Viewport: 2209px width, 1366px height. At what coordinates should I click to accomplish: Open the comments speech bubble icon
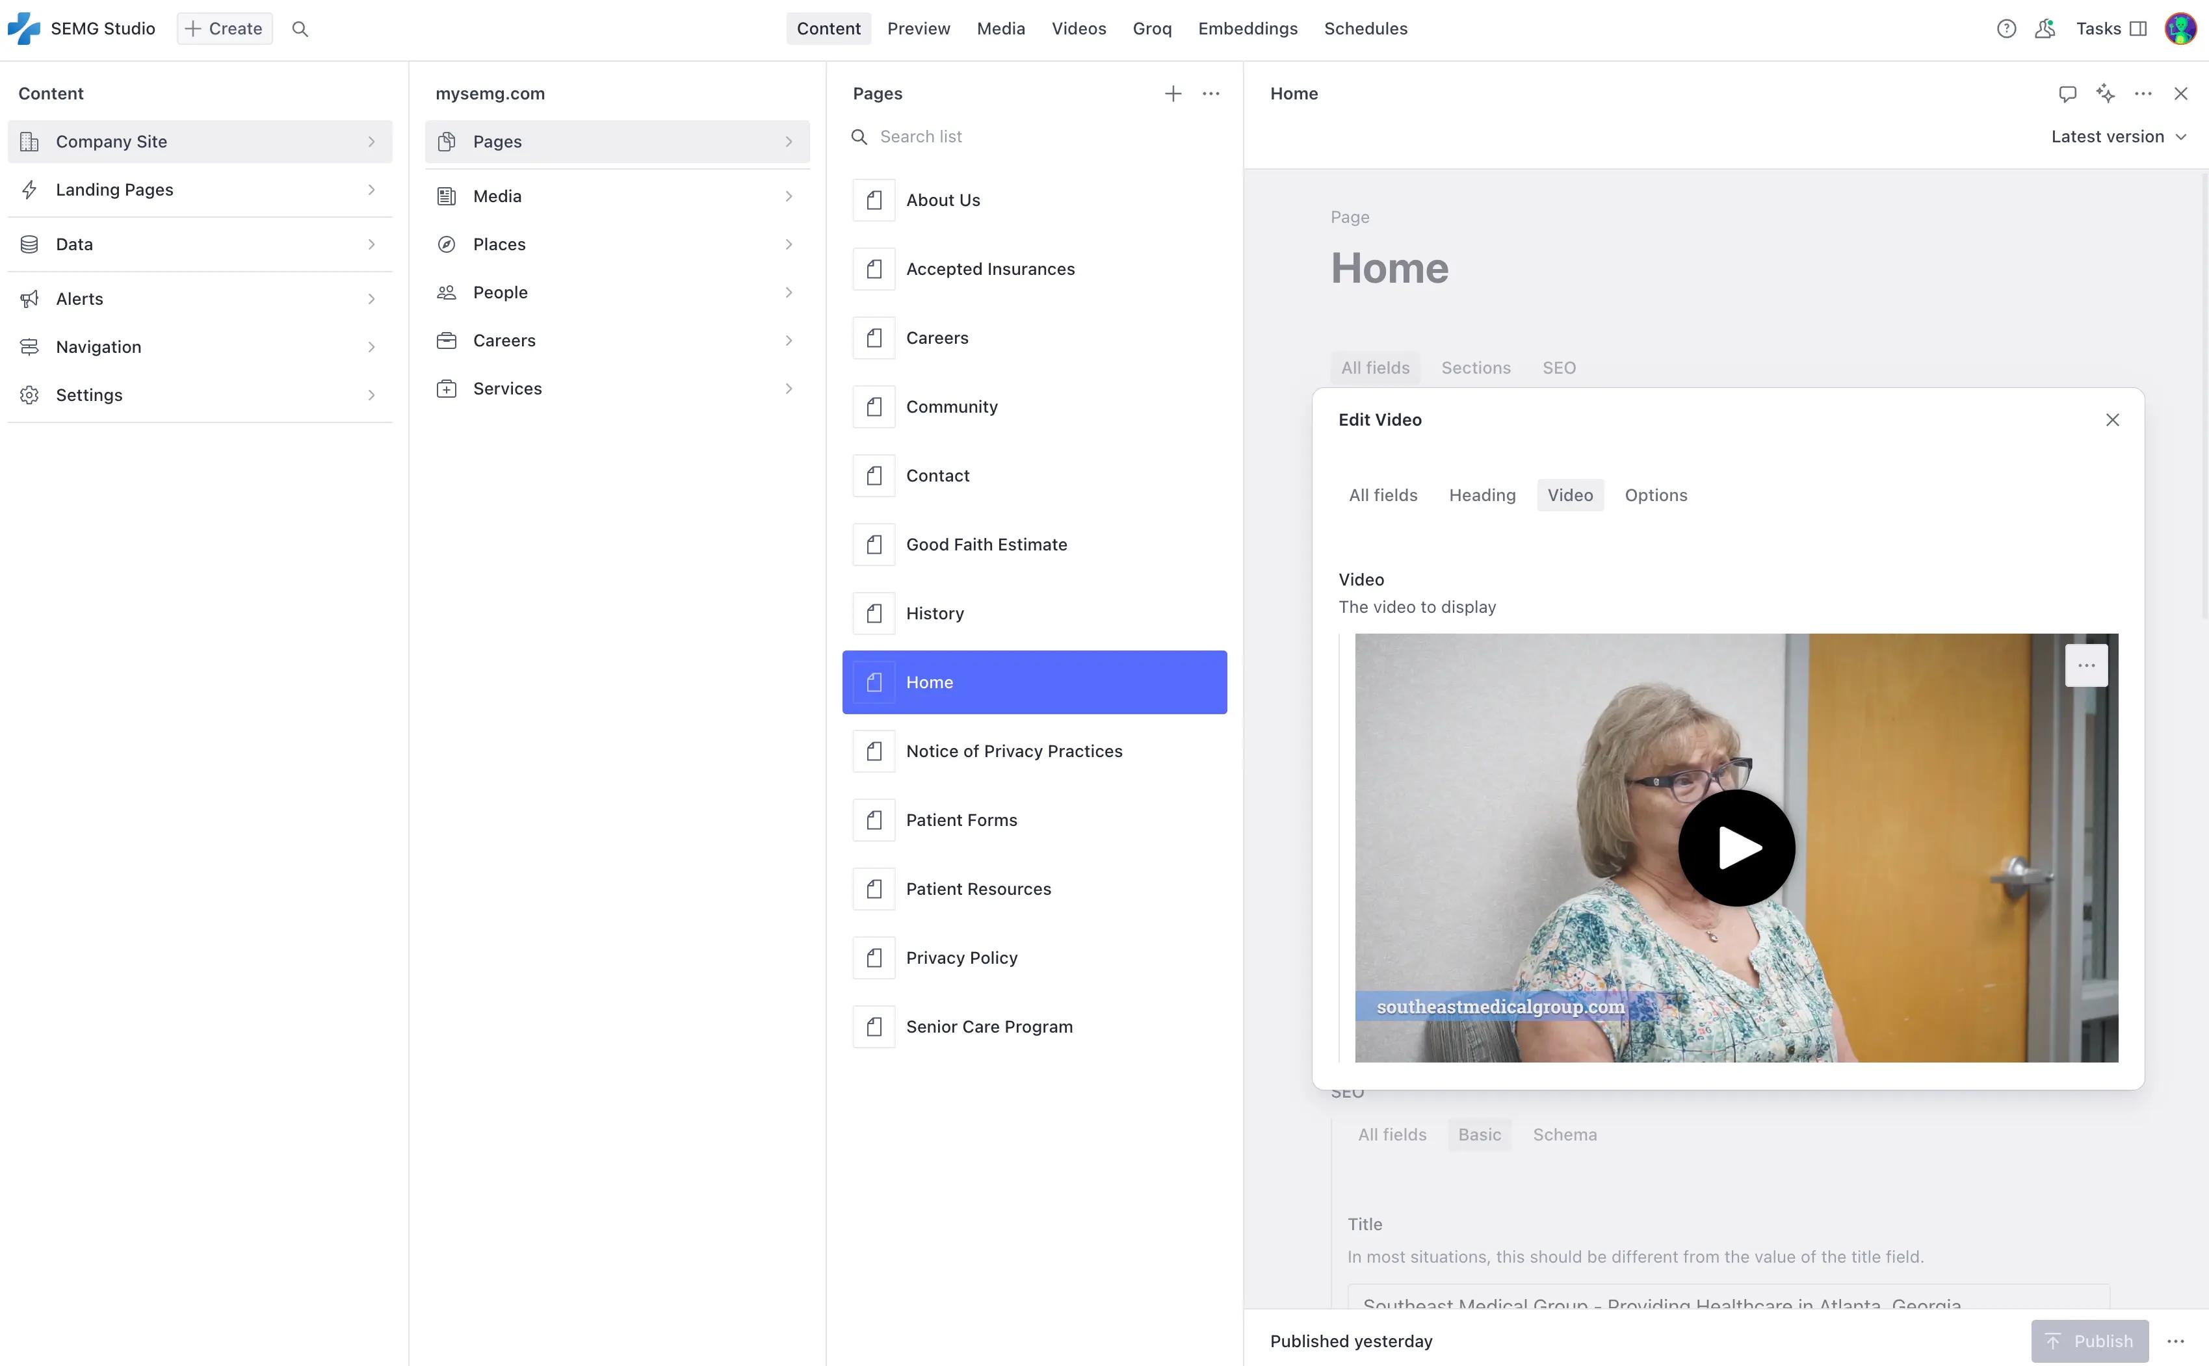click(x=2067, y=94)
